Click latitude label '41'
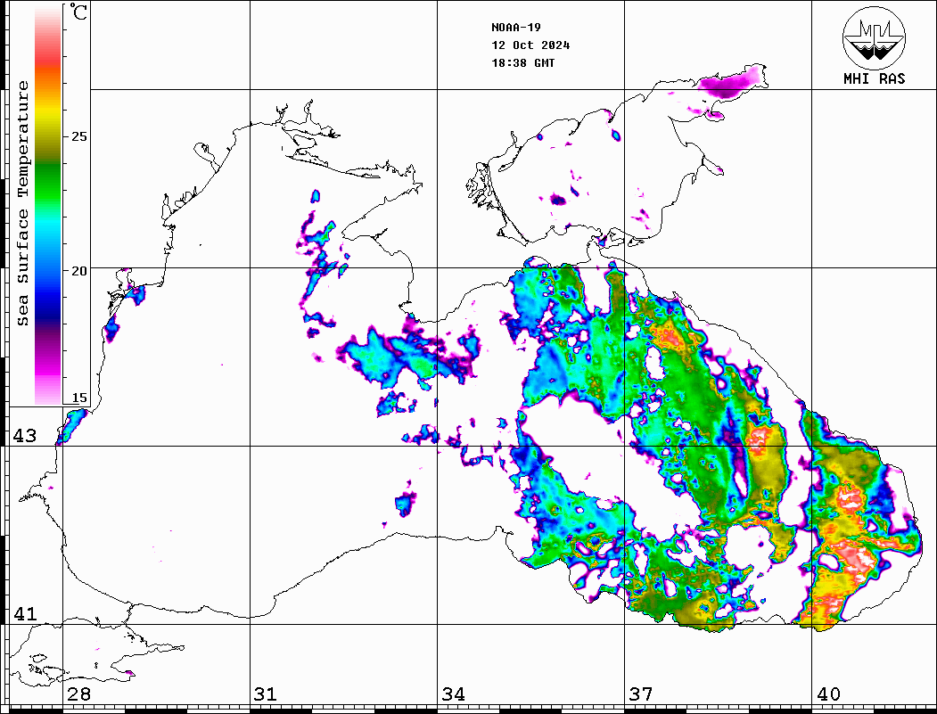937x714 pixels. (24, 614)
